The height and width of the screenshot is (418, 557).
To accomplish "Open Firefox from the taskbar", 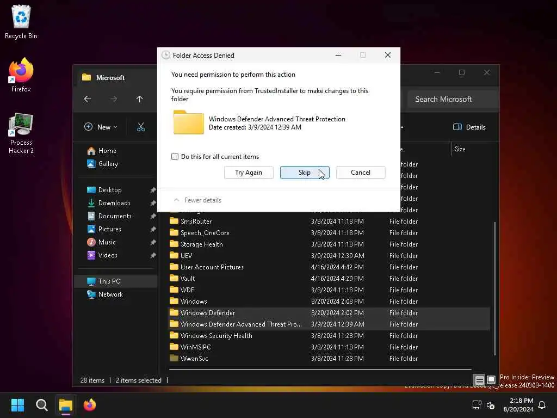I will point(90,405).
